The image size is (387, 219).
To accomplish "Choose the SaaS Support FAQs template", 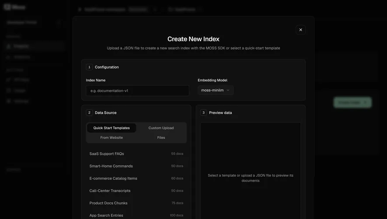I will coord(136,154).
